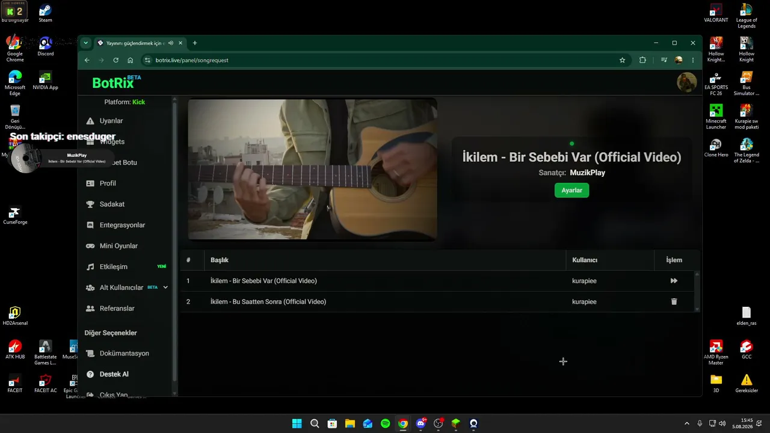Open League of Legends desktop icon
This screenshot has width=770, height=433.
[x=747, y=16]
